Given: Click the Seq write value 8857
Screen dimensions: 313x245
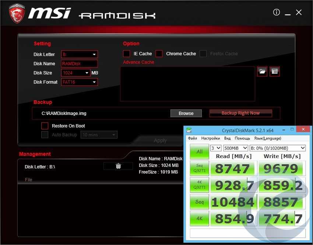Looking at the screenshot, I should 282,202.
